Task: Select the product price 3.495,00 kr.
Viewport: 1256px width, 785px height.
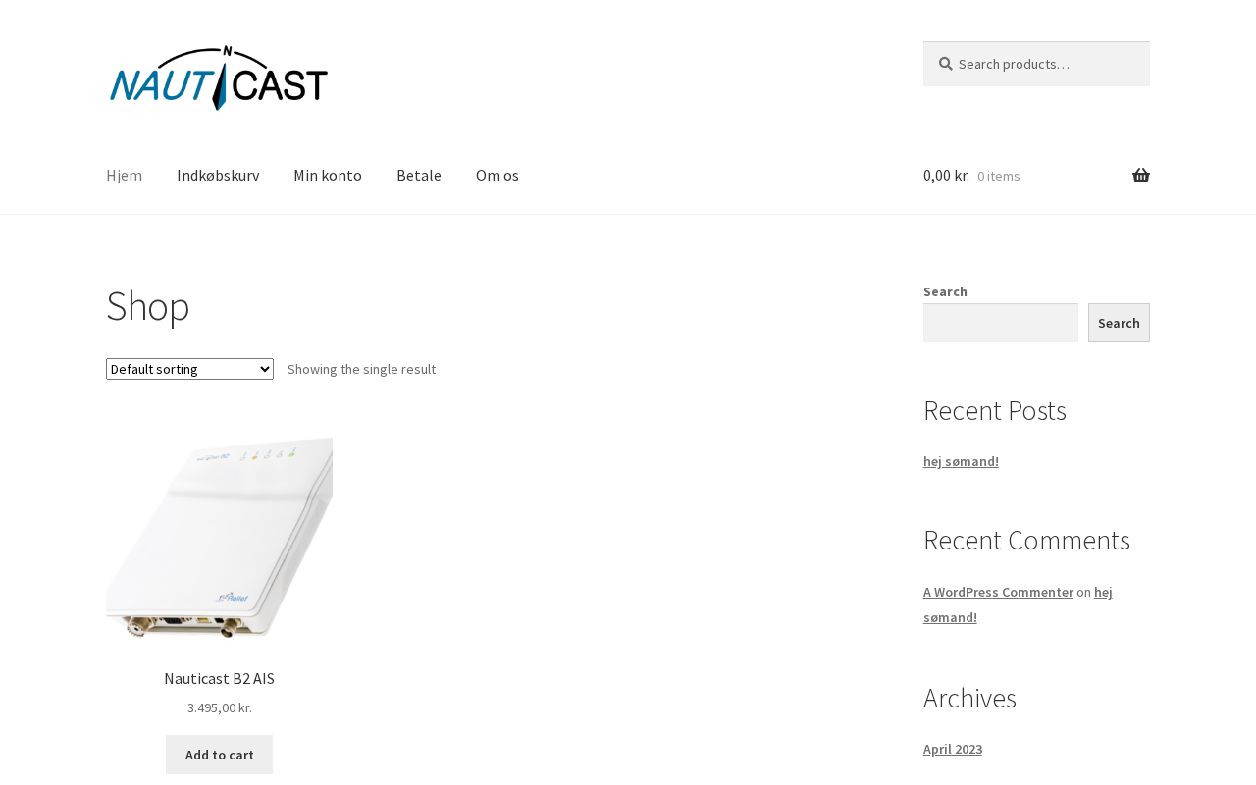Action: [220, 707]
